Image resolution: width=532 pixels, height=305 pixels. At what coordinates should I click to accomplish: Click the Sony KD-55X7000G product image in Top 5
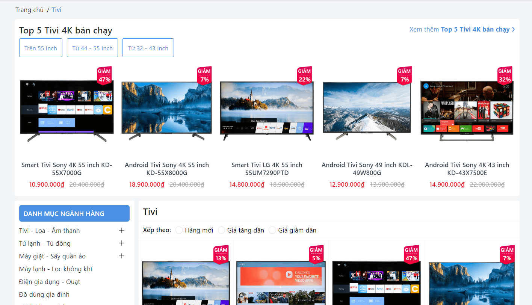(67, 111)
